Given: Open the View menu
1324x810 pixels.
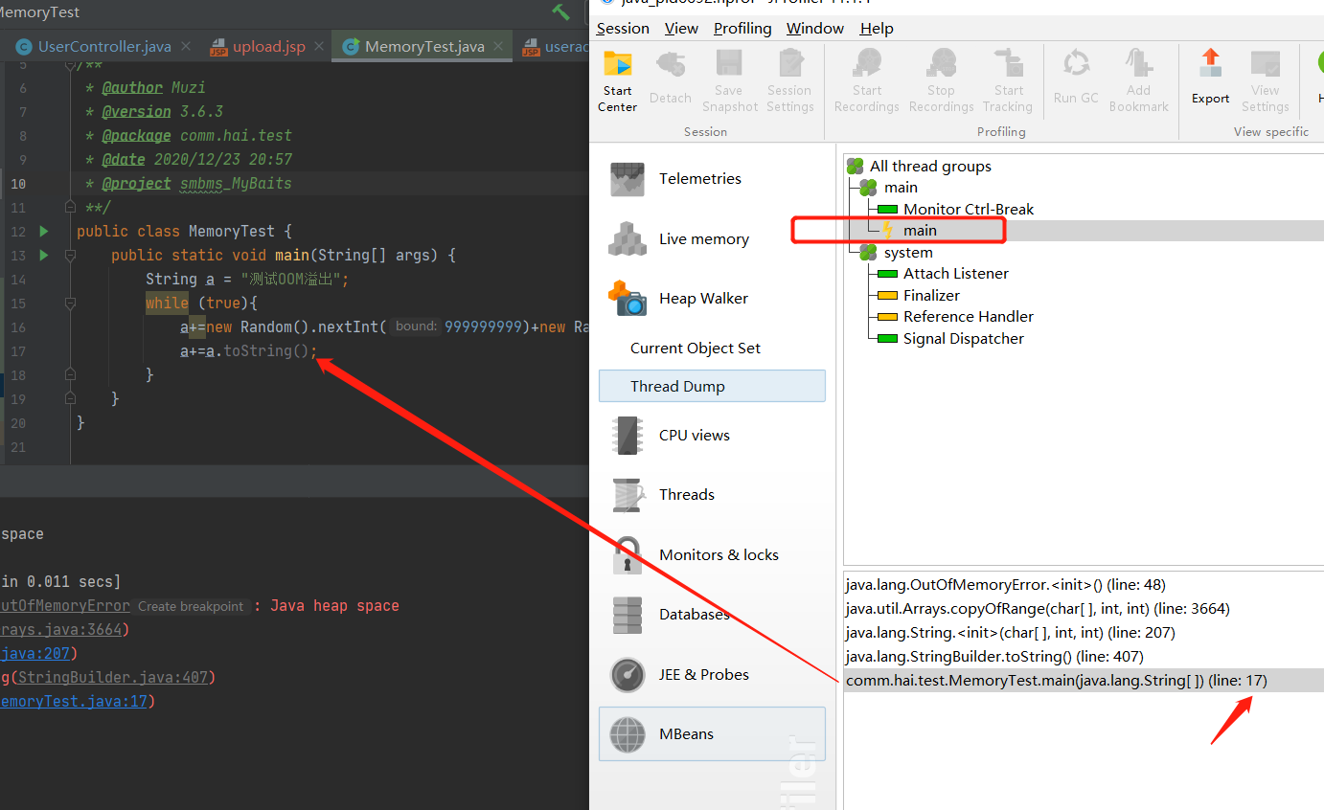Looking at the screenshot, I should click(681, 29).
